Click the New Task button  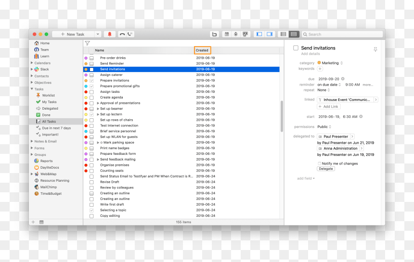(73, 34)
